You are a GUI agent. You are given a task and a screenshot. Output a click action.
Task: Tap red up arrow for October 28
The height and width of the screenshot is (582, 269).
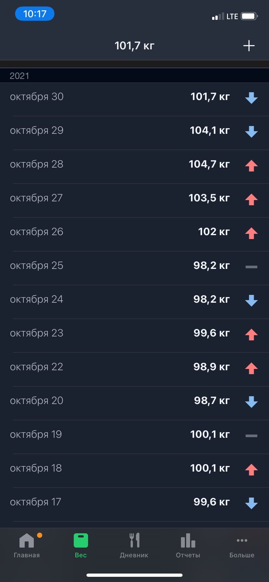click(x=251, y=165)
